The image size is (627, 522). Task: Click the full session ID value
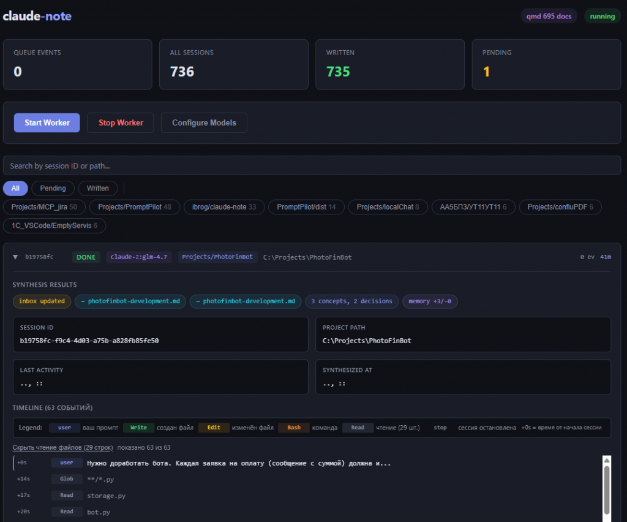89,341
